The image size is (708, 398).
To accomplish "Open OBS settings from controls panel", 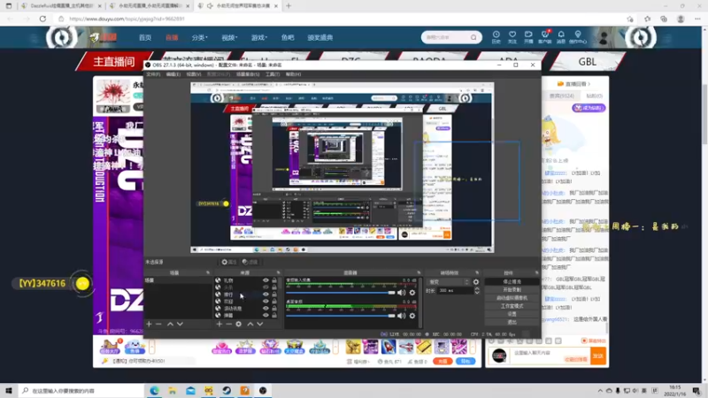I will pos(512,314).
